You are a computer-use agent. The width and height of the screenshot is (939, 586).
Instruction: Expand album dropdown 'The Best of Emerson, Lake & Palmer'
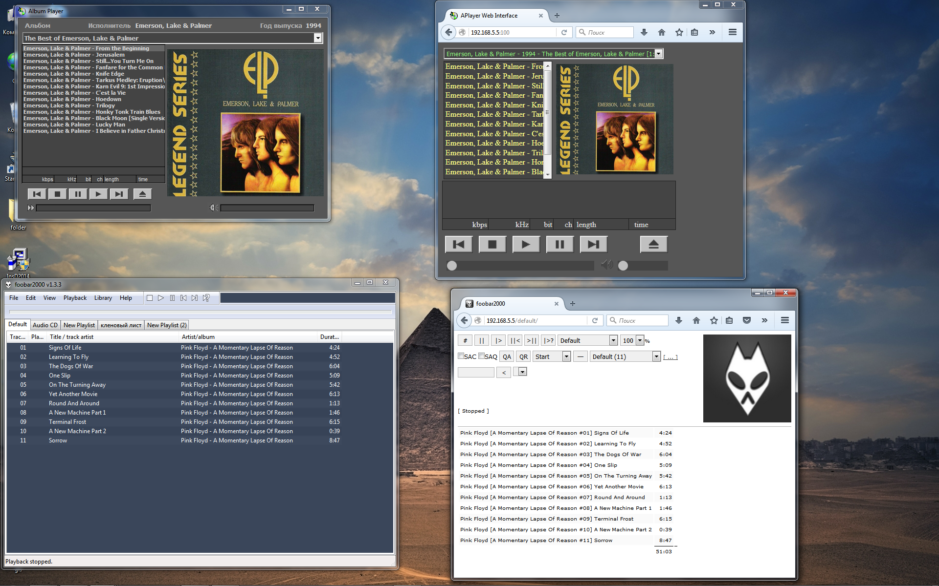tap(318, 38)
